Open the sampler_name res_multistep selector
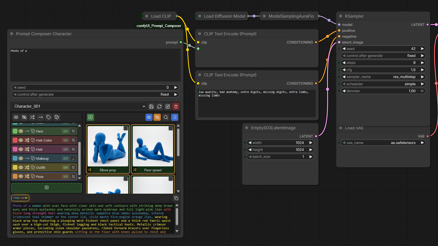Screen dimensions: 438x246 pos(383,77)
